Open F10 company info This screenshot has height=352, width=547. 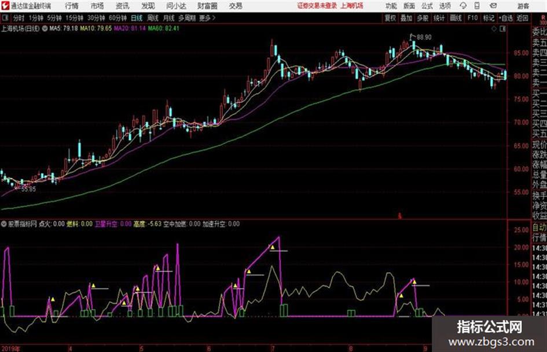click(x=472, y=18)
